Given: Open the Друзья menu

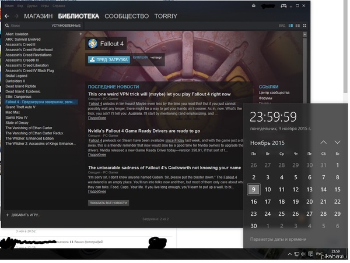Looking at the screenshot, I should point(32,6).
